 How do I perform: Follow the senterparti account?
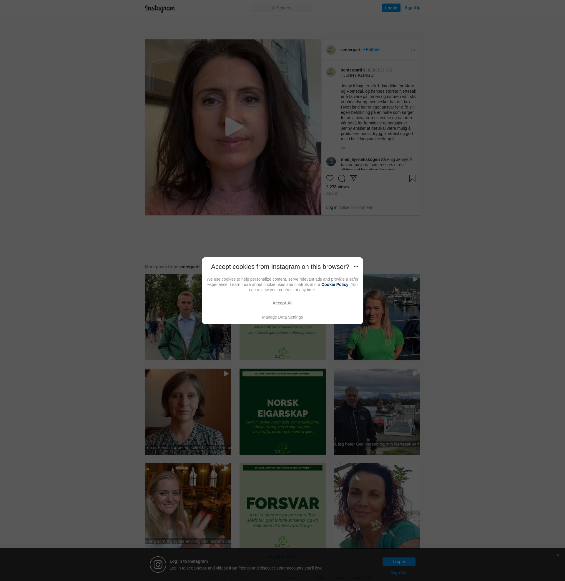(372, 49)
